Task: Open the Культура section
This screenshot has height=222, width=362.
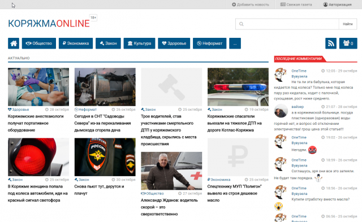Action: pyautogui.click(x=139, y=43)
